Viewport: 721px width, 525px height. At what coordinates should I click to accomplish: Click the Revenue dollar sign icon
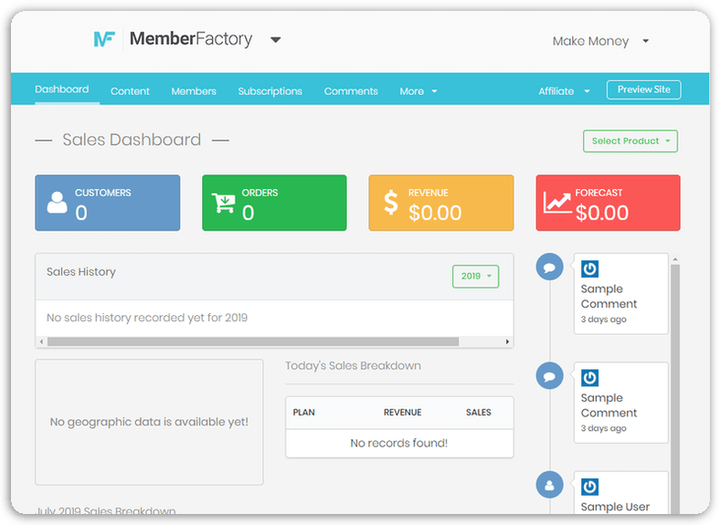pos(391,203)
